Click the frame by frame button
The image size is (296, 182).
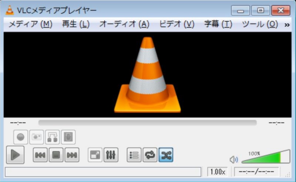tap(68, 137)
